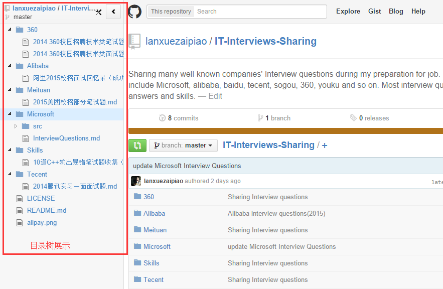The height and width of the screenshot is (289, 443).
Task: Click Edit link after description
Action: pos(215,96)
